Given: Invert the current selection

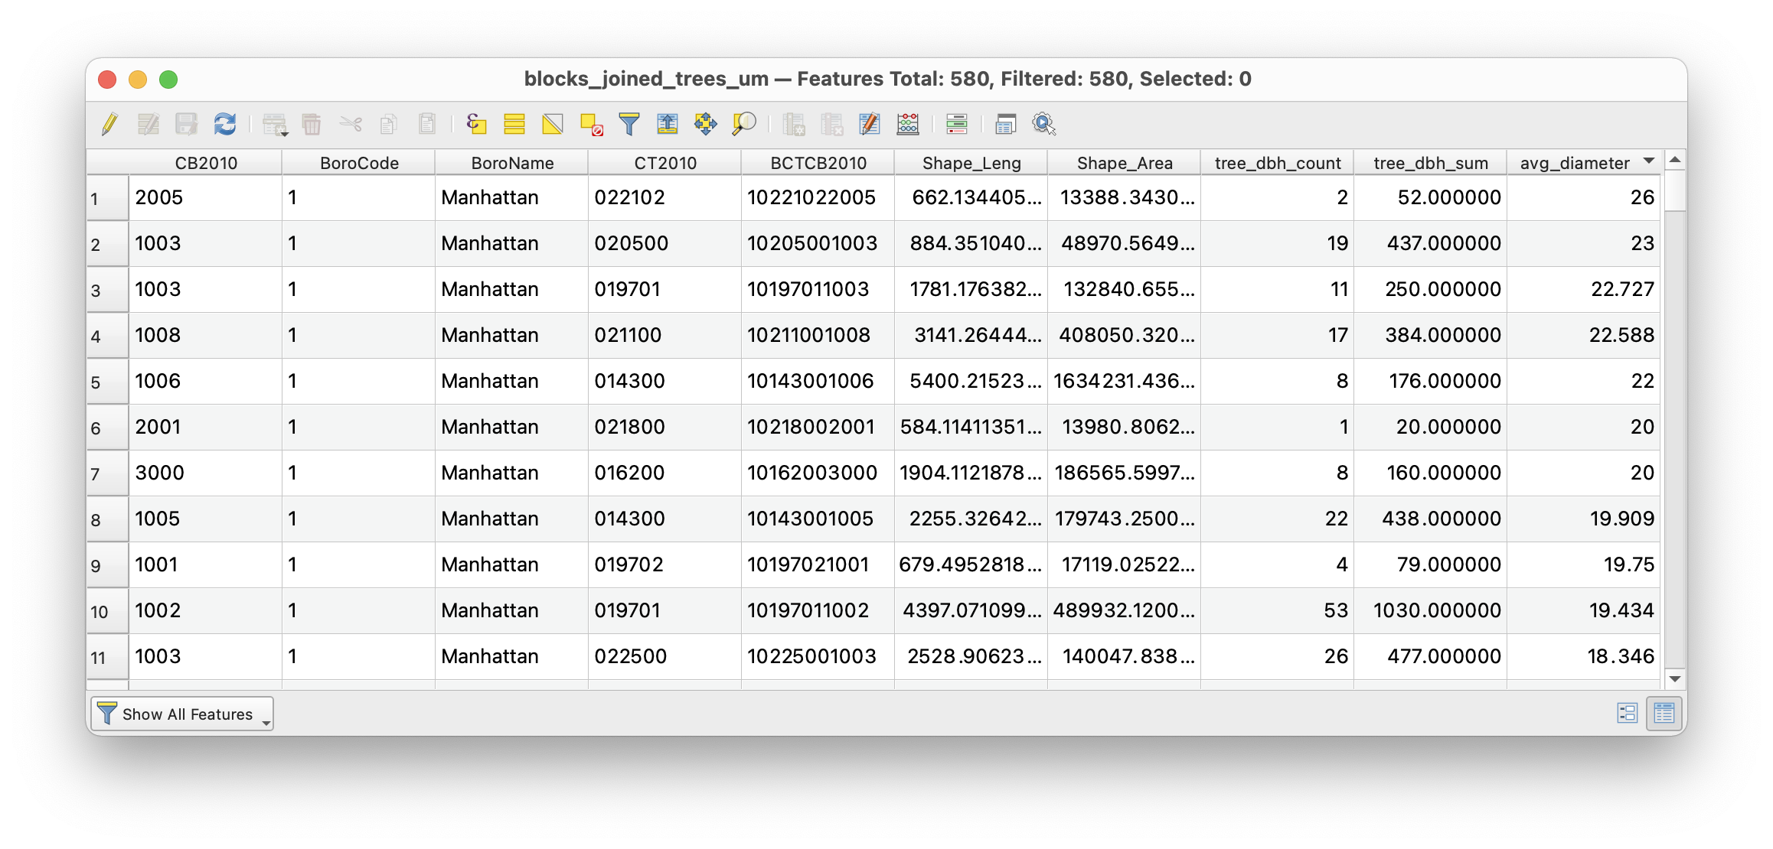Looking at the screenshot, I should pyautogui.click(x=553, y=124).
